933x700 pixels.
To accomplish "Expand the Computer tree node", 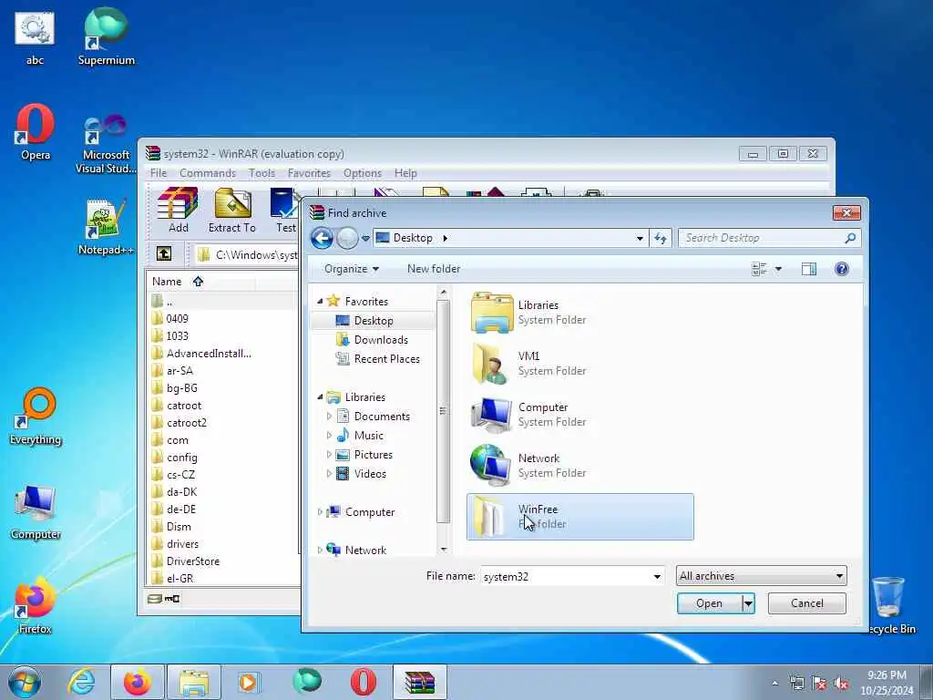I will click(x=320, y=512).
